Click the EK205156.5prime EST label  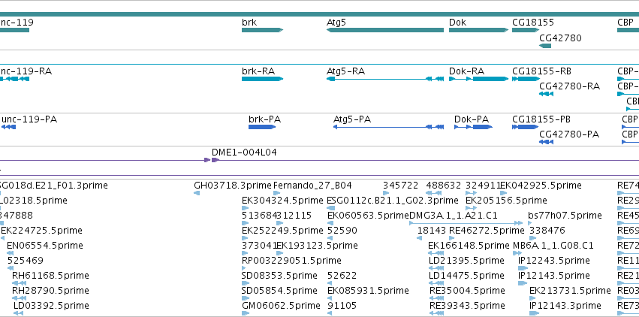pos(506,201)
